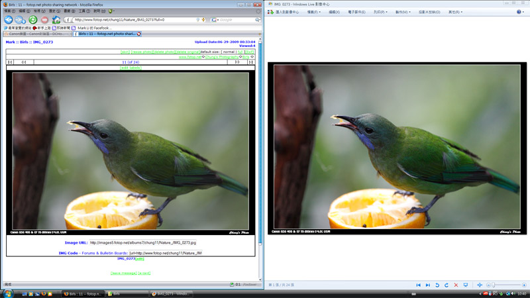Go to previous photo in album
The image size is (530, 298).
(x=24, y=62)
